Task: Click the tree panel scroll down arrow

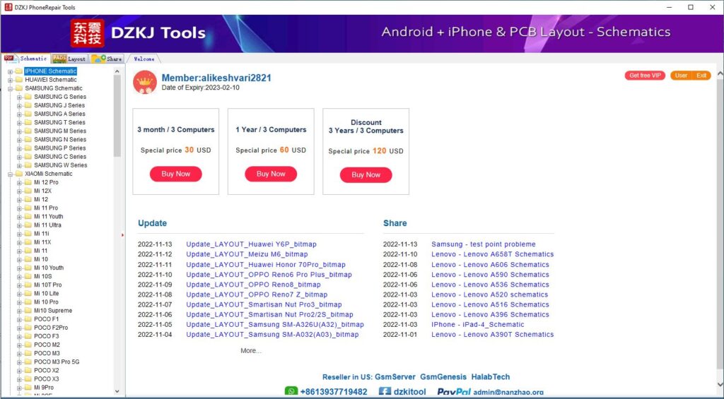Action: pyautogui.click(x=117, y=389)
